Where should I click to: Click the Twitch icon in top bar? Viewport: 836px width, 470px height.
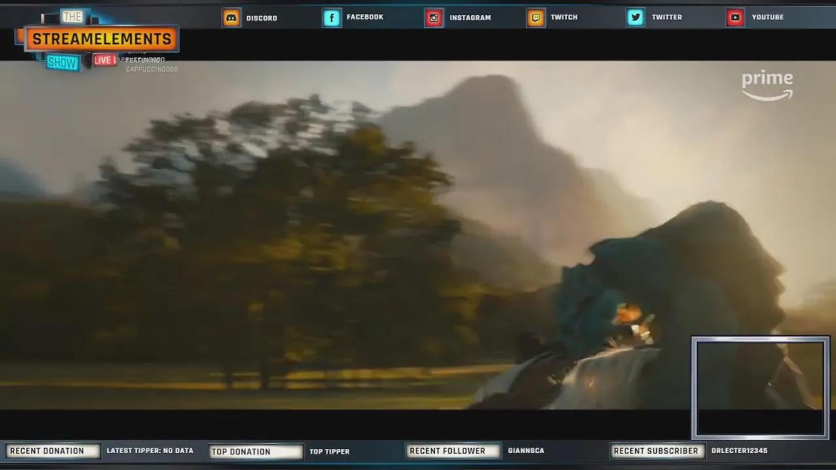(x=536, y=18)
